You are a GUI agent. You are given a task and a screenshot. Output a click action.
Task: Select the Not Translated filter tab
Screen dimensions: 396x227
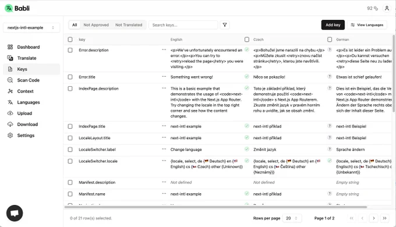point(129,25)
